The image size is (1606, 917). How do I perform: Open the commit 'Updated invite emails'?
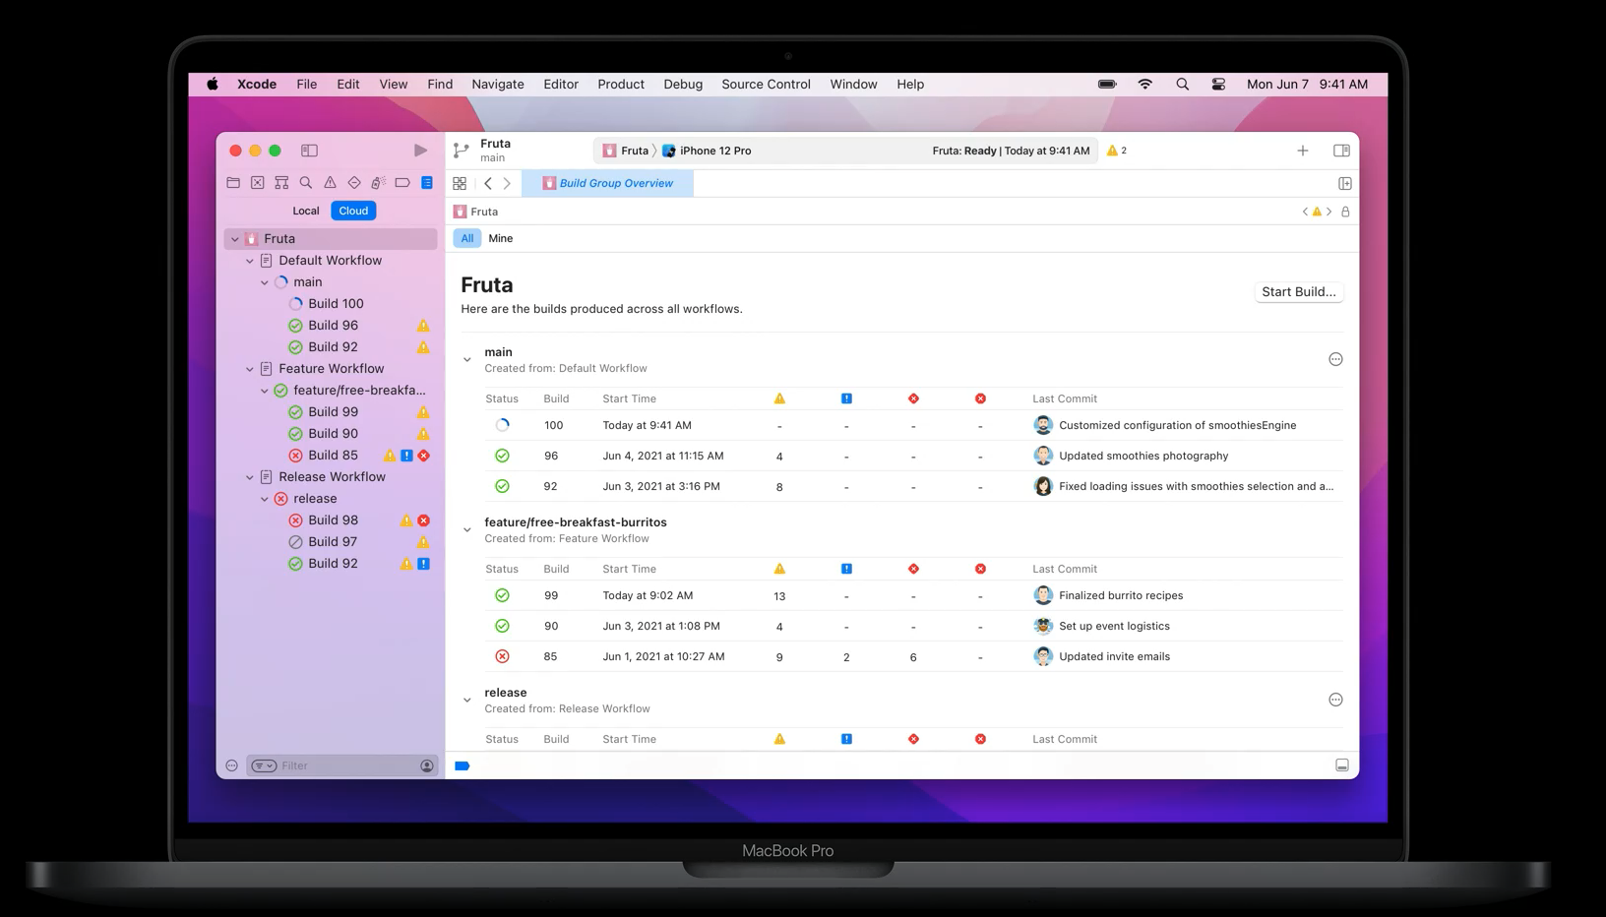tap(1114, 656)
